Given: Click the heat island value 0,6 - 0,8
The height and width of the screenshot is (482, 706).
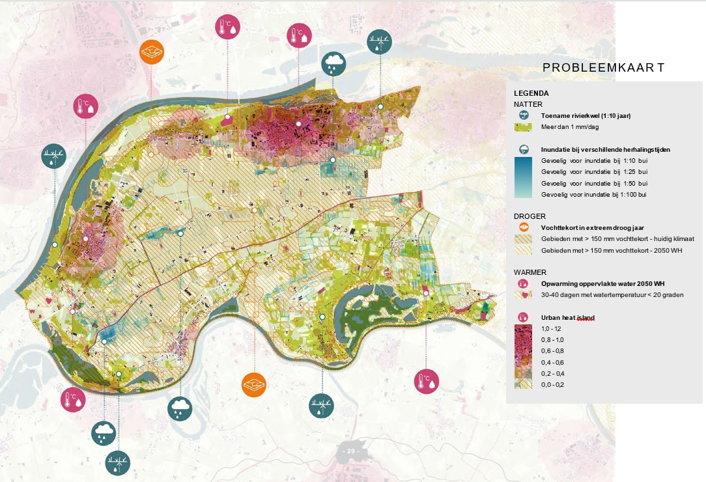Looking at the screenshot, I should click(552, 351).
